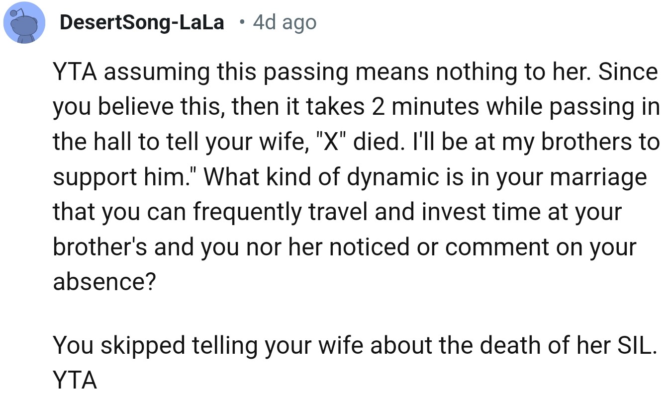The image size is (668, 394).
Task: Click the word "absence?" in the comment
Action: tap(104, 282)
